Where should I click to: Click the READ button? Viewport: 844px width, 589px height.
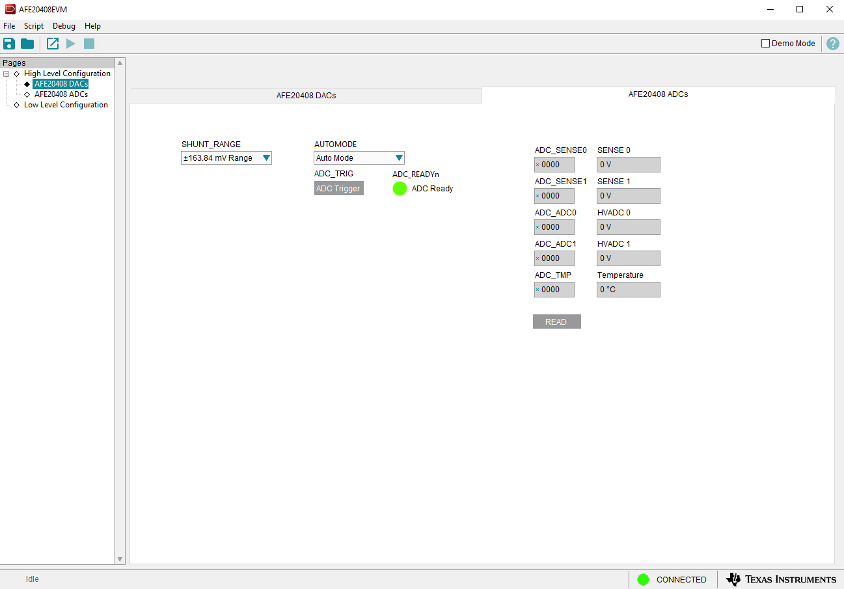coord(556,321)
